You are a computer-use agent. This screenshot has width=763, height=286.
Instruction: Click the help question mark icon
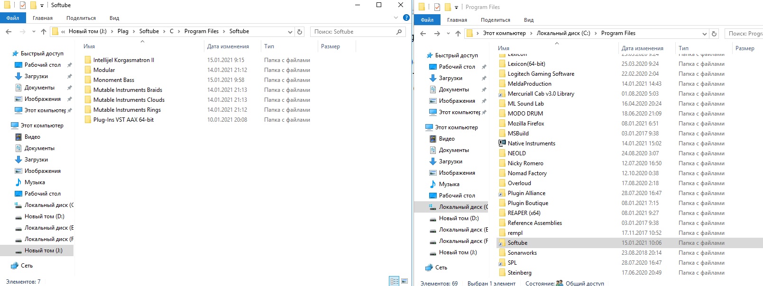click(x=406, y=18)
